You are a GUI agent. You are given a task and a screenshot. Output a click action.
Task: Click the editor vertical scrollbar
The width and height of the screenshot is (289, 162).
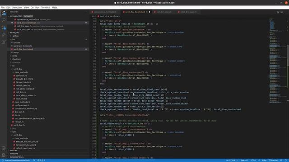[288, 55]
